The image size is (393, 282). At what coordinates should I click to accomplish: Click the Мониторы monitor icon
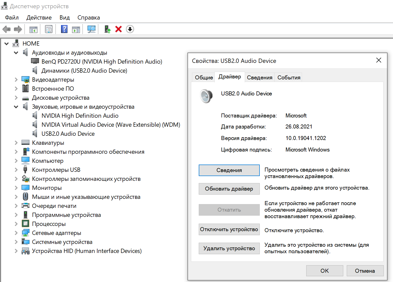[x=25, y=188]
